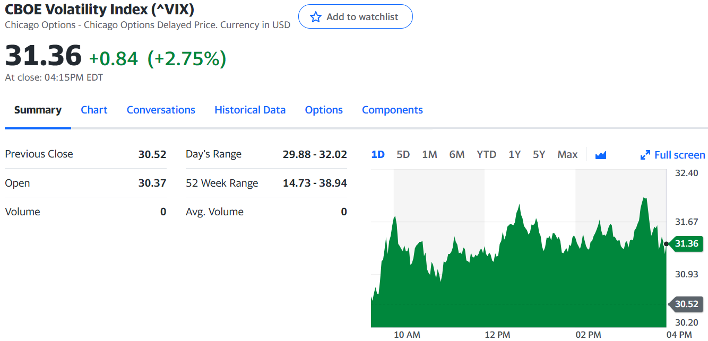Image resolution: width=708 pixels, height=341 pixels.
Task: Click the full screen expand arrows icon
Action: tap(645, 155)
